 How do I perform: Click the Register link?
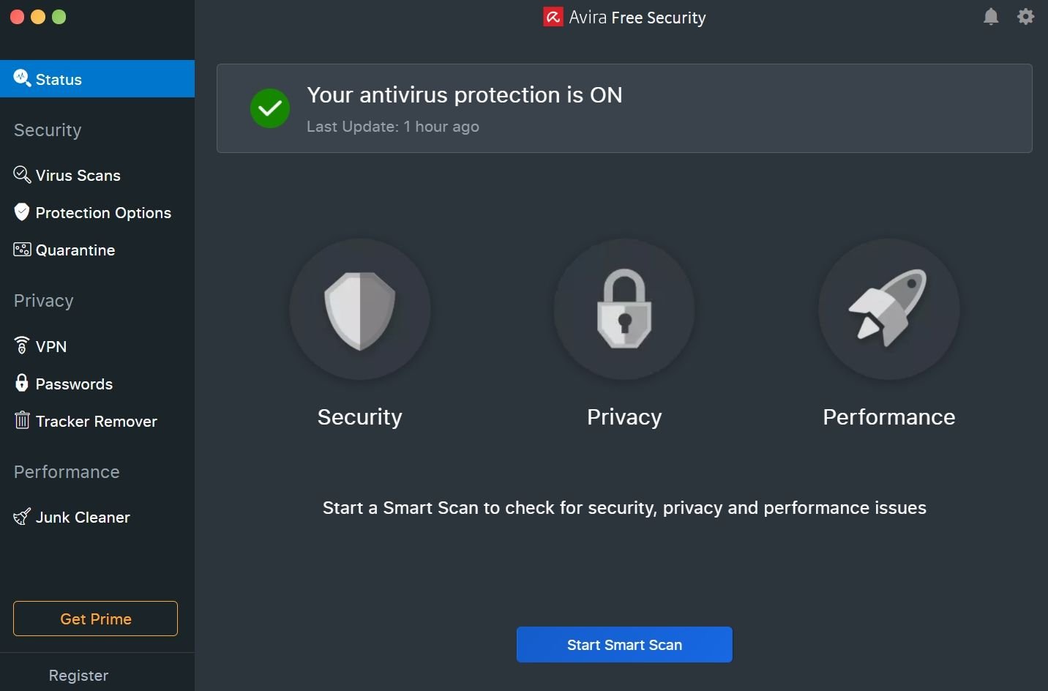tap(78, 676)
